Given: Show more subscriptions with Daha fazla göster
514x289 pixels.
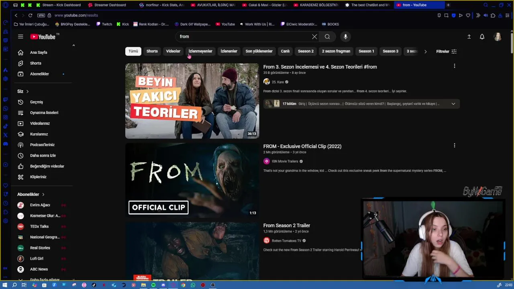Looking at the screenshot, I should pyautogui.click(x=45, y=279).
